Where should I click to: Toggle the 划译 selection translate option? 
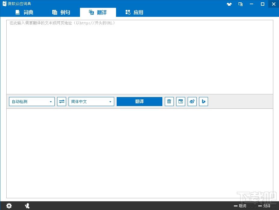point(264,206)
